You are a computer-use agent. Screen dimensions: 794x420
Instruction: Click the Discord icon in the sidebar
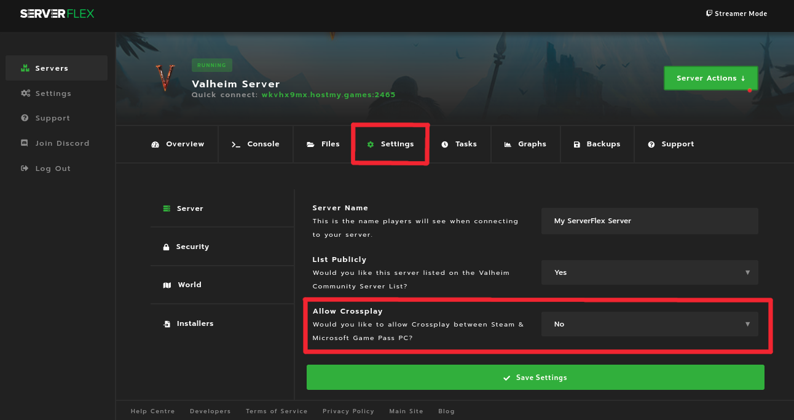click(x=25, y=143)
